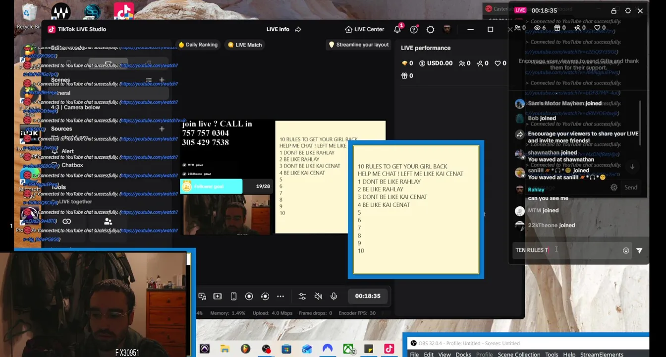Click the dashed circle replay icon
Viewport: 666px width, 357px height.
coord(265,296)
